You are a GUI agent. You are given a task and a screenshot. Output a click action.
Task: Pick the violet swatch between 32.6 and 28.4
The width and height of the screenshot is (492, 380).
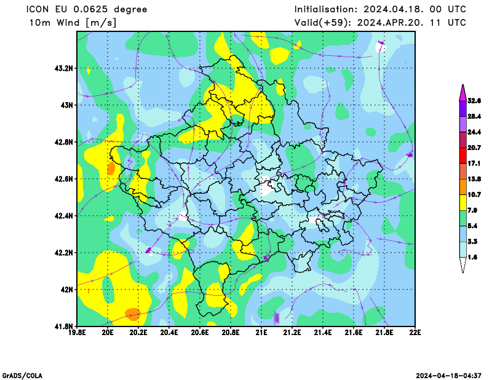coord(463,109)
